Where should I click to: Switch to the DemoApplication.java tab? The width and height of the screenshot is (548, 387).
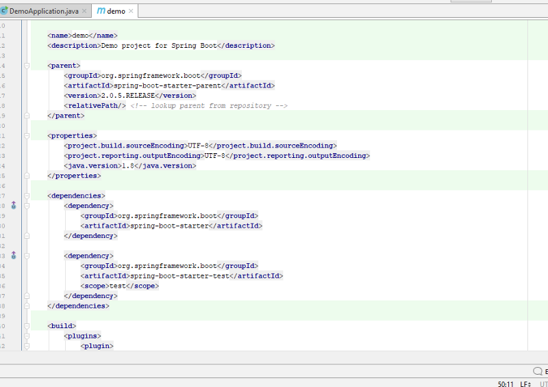(x=44, y=12)
